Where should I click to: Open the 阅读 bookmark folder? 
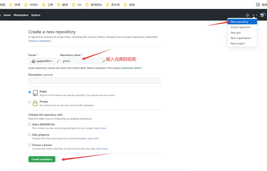129,5
